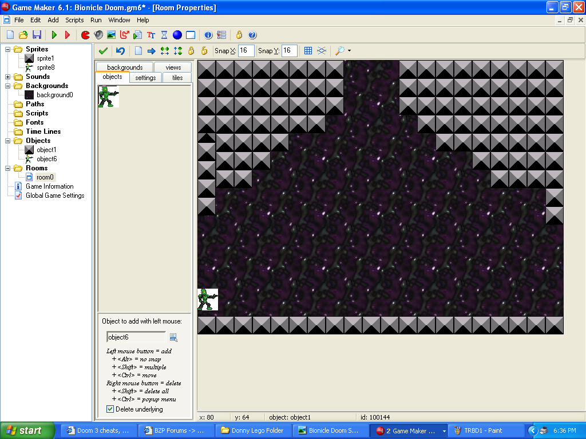Screen dimensions: 586x439
Task: Add a script icon
Action: [x=137, y=35]
